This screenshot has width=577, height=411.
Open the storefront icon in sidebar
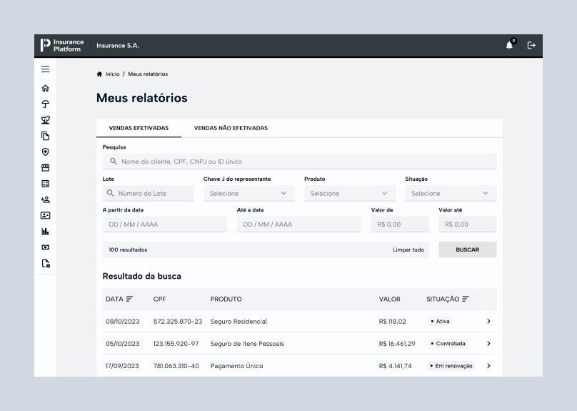[45, 167]
